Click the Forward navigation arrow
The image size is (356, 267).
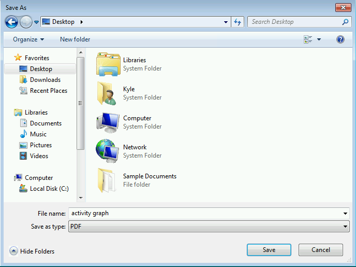tap(26, 22)
